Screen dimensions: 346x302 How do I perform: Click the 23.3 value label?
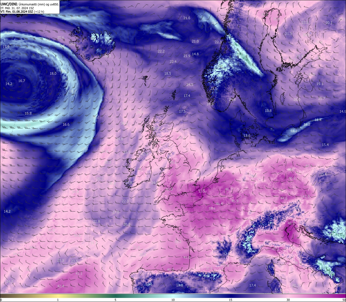tap(61, 261)
